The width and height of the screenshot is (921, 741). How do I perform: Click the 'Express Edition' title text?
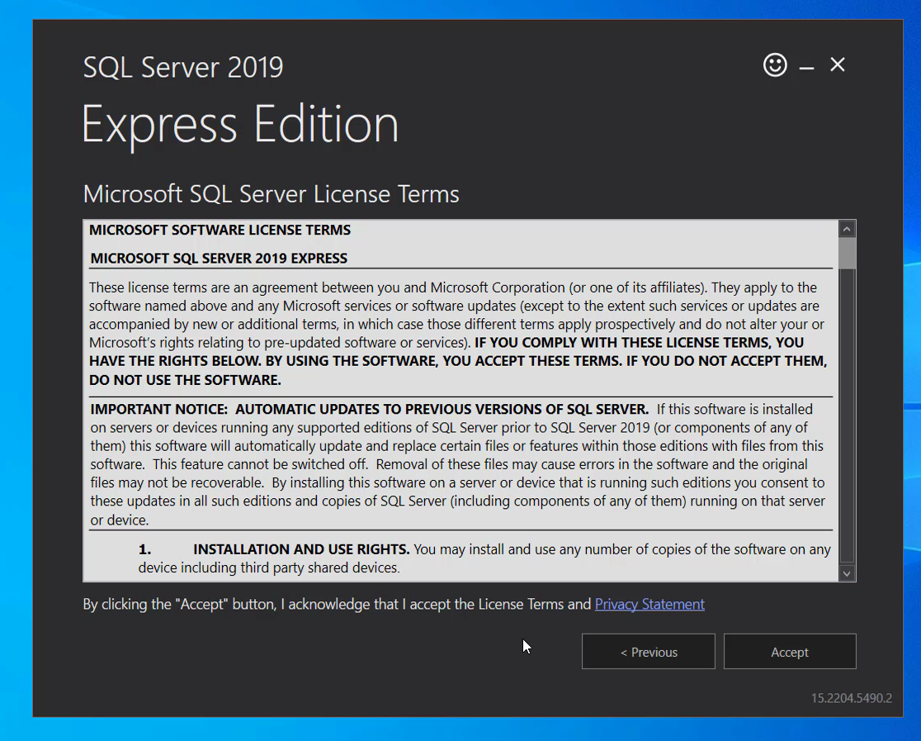coord(240,125)
